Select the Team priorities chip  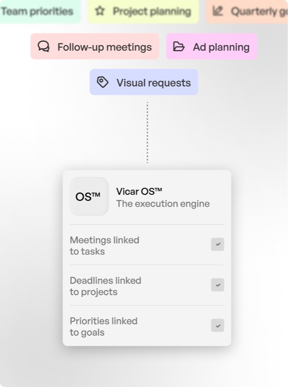[x=40, y=11]
